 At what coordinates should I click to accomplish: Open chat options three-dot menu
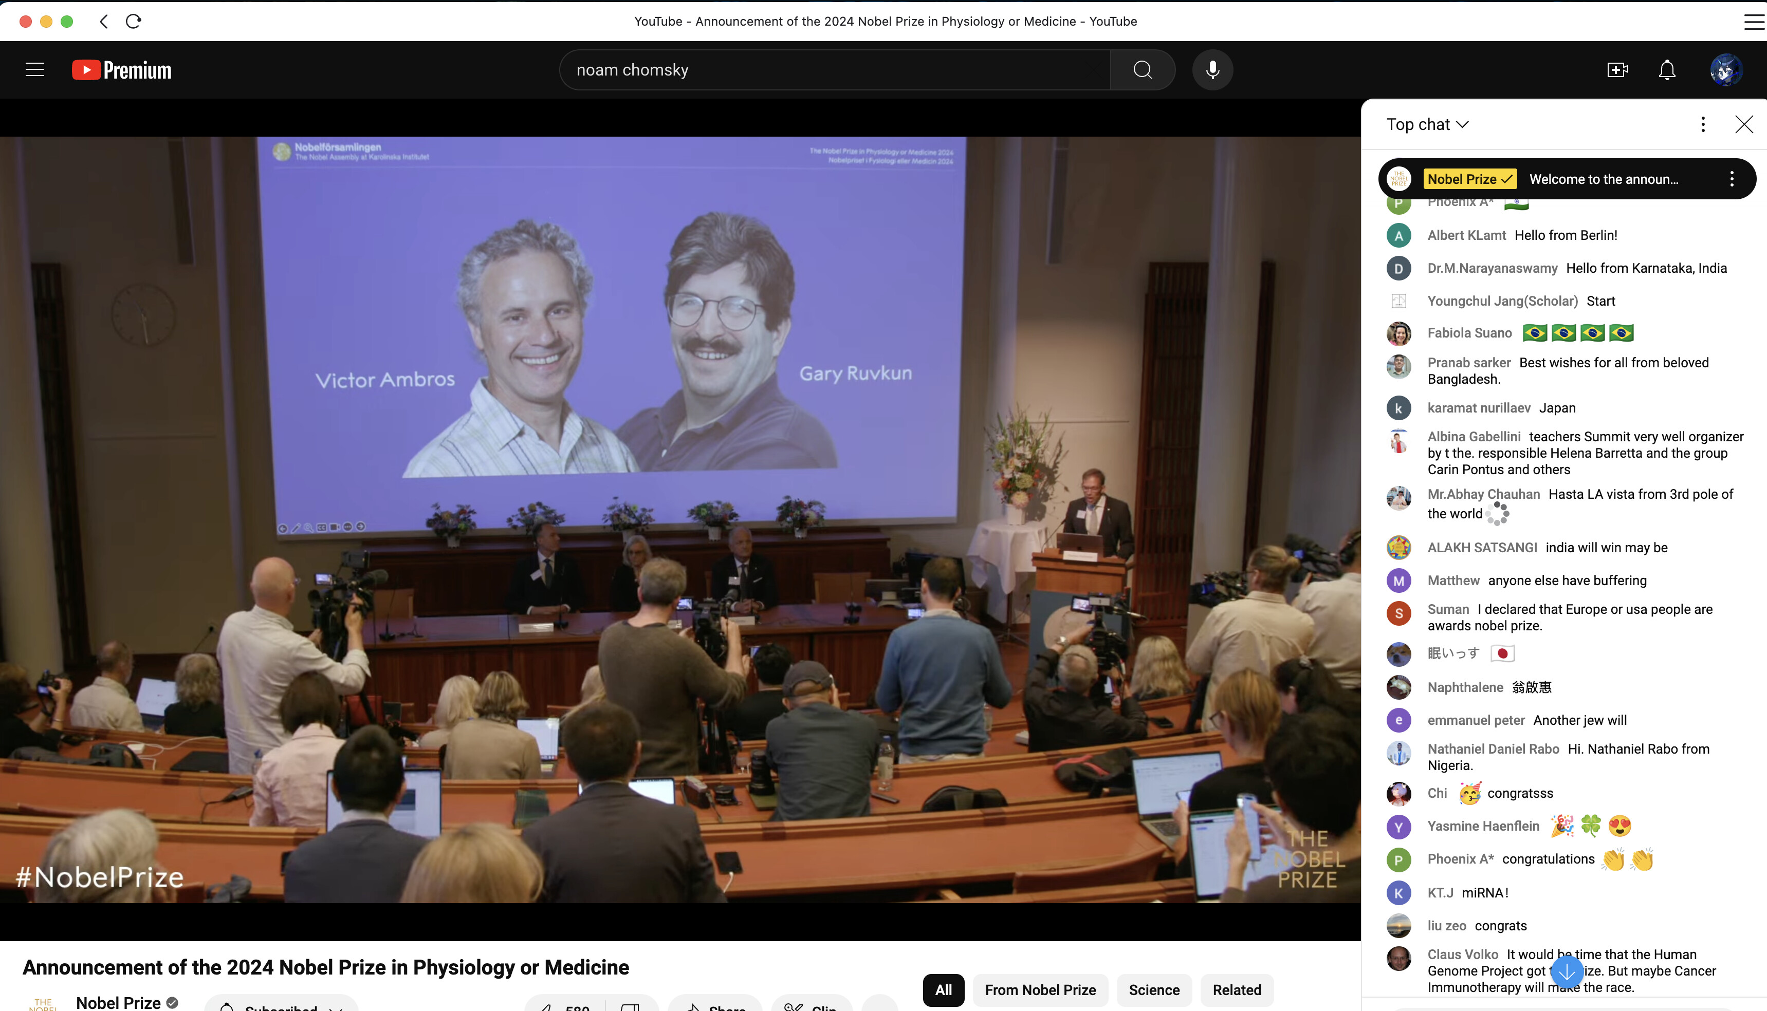pos(1702,124)
